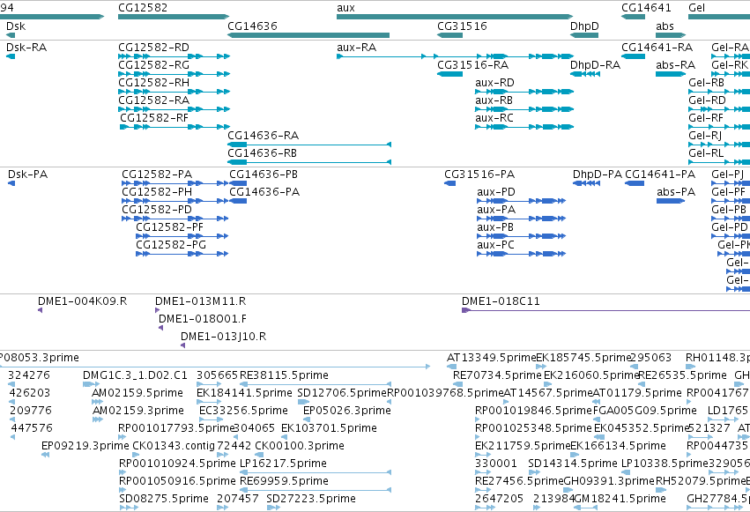Click transcript Dsk-RA label
This screenshot has height=512, width=750.
[x=26, y=48]
